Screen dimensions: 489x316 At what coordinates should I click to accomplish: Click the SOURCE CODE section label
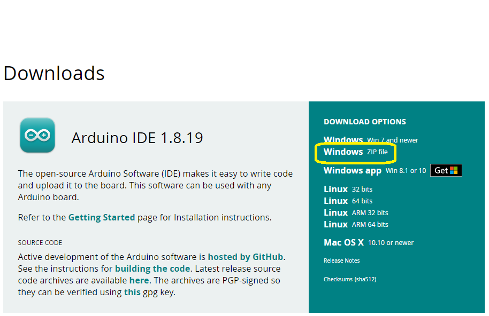[x=40, y=242]
